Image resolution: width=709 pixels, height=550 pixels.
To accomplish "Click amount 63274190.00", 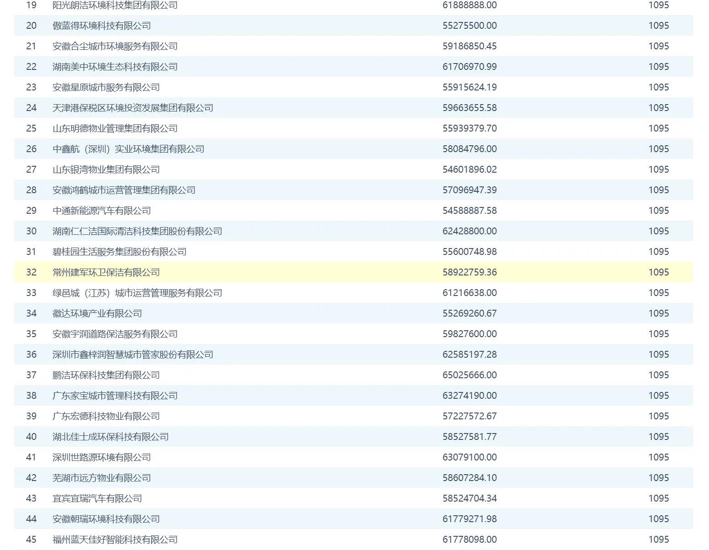I will click(469, 396).
